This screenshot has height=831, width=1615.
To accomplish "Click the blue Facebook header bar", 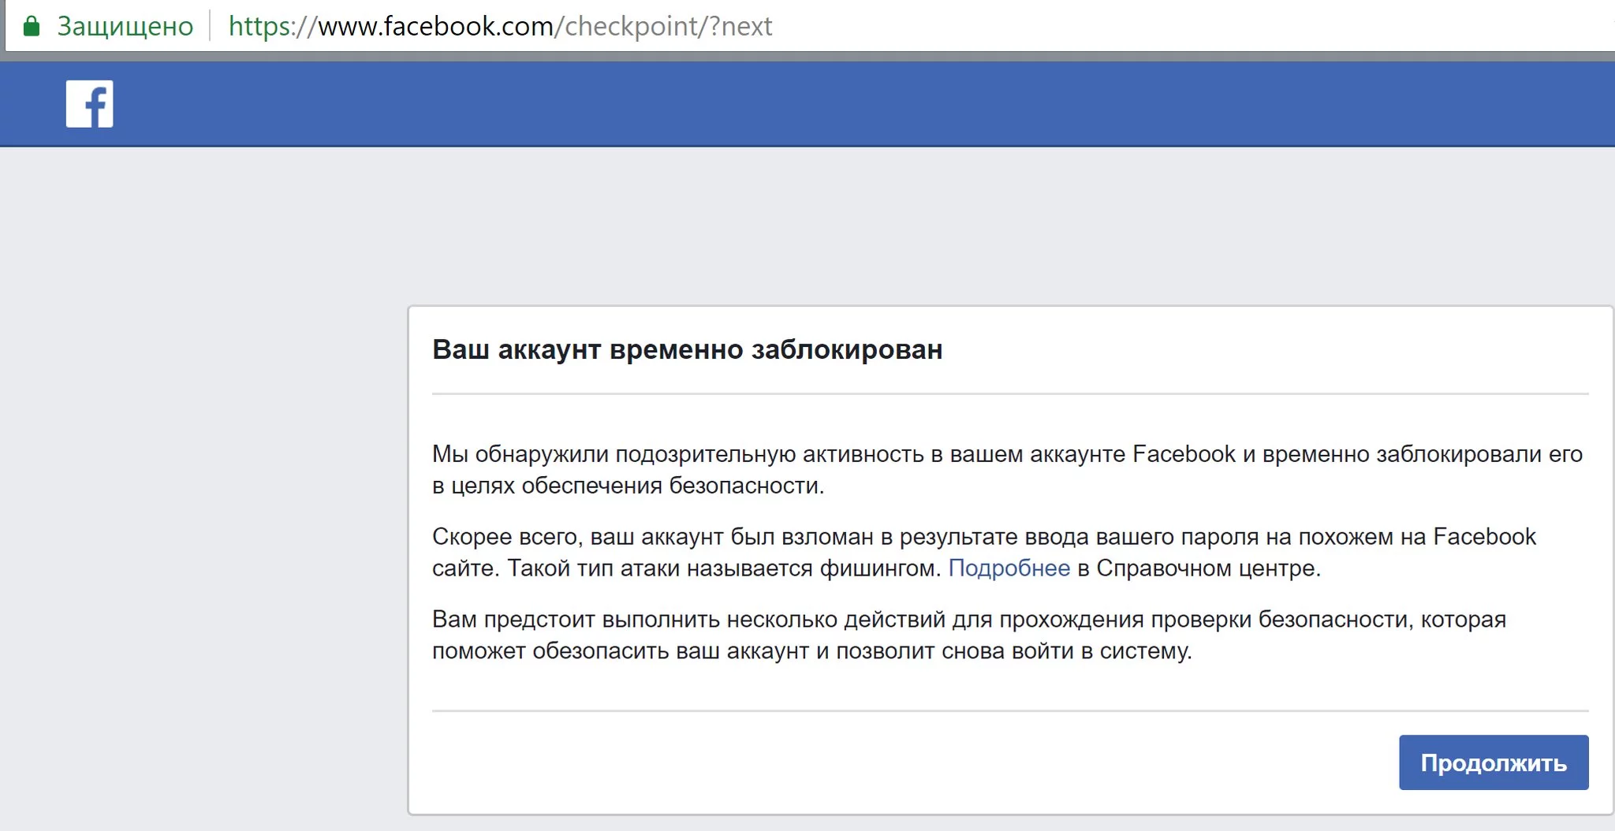I will [x=789, y=103].
